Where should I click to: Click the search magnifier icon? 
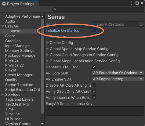[55, 10]
